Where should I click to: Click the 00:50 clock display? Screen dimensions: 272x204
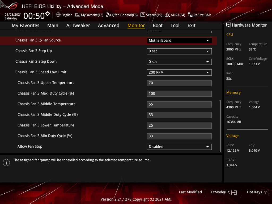click(x=34, y=16)
